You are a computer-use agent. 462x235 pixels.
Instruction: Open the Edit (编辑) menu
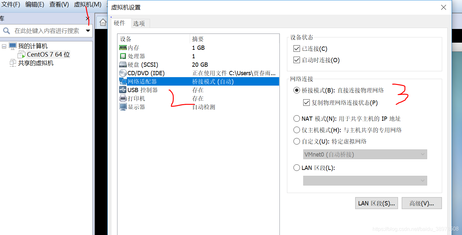[35, 5]
